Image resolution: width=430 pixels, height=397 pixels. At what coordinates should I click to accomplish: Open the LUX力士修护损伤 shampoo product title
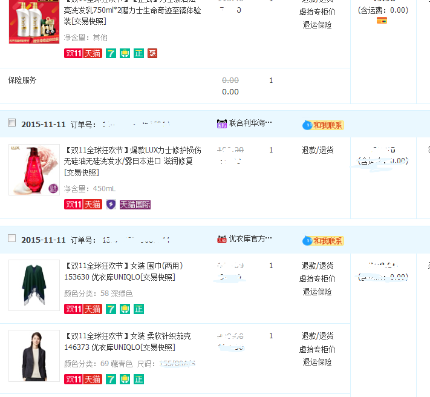pos(132,162)
